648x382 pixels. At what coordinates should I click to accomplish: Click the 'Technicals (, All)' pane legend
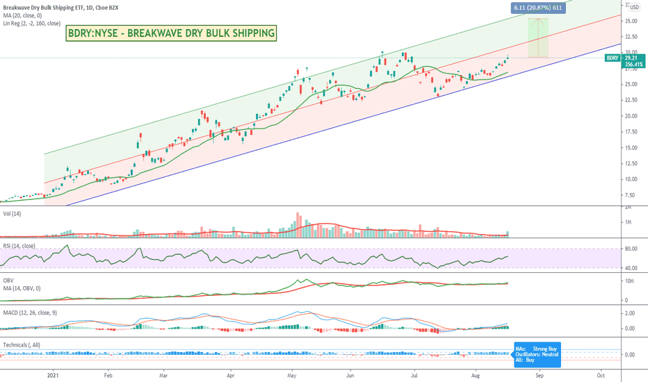point(22,344)
